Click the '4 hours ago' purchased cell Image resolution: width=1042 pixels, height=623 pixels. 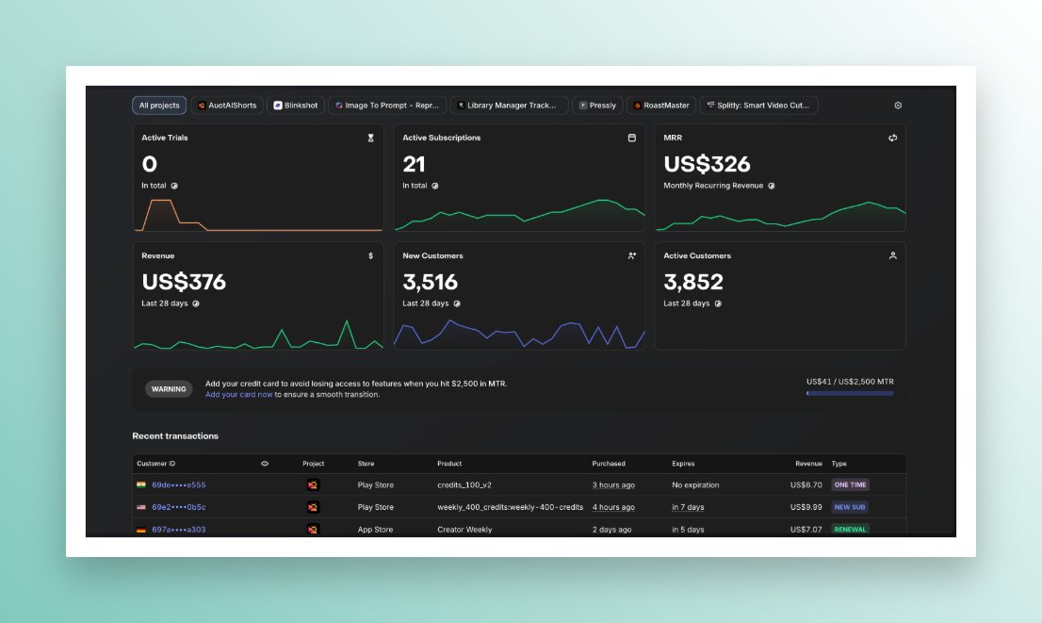click(x=613, y=507)
